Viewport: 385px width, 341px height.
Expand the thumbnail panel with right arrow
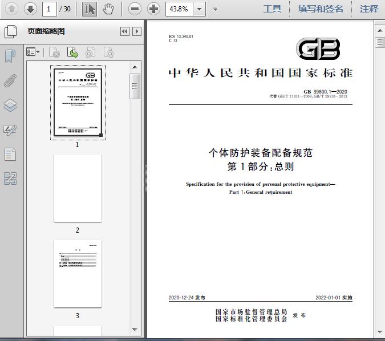tap(137, 31)
